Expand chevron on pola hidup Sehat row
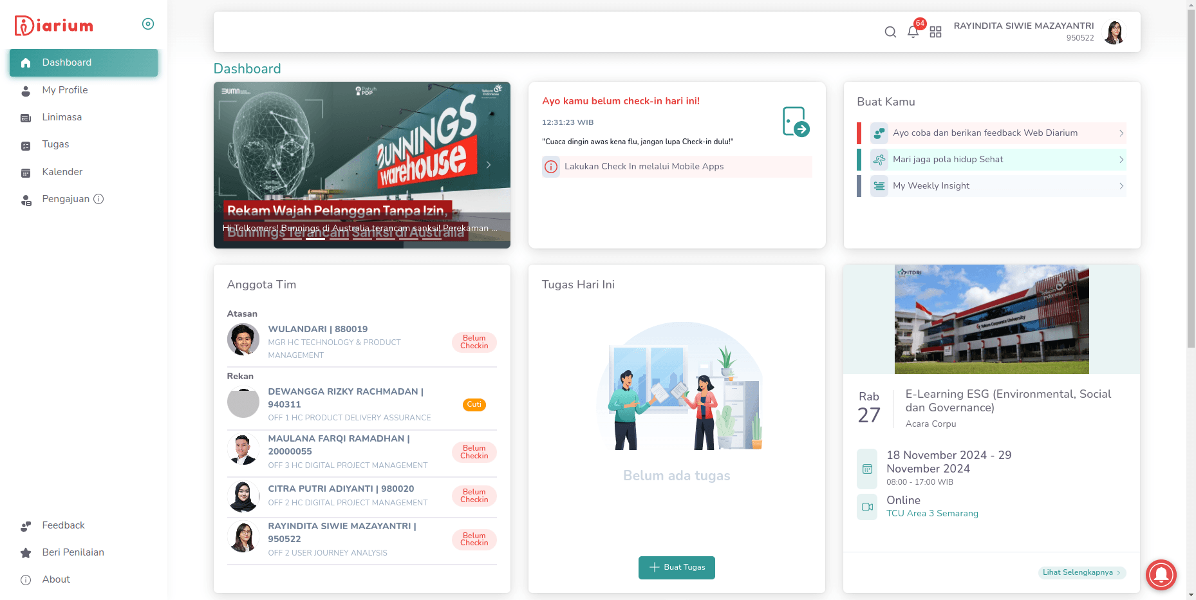The height and width of the screenshot is (600, 1196). pyautogui.click(x=1121, y=160)
